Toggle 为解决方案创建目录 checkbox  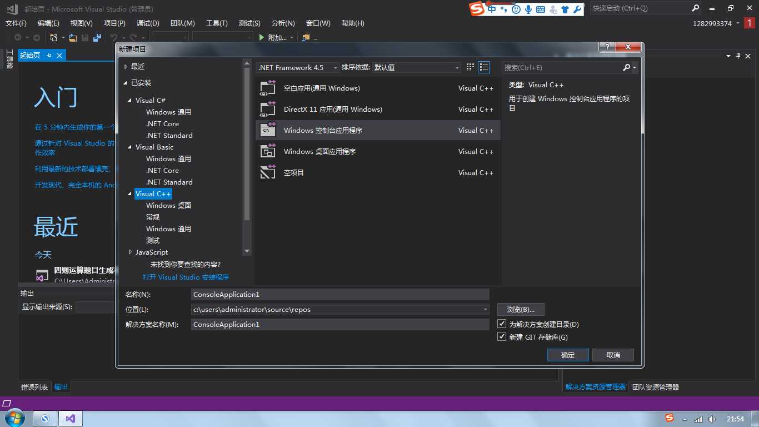502,324
